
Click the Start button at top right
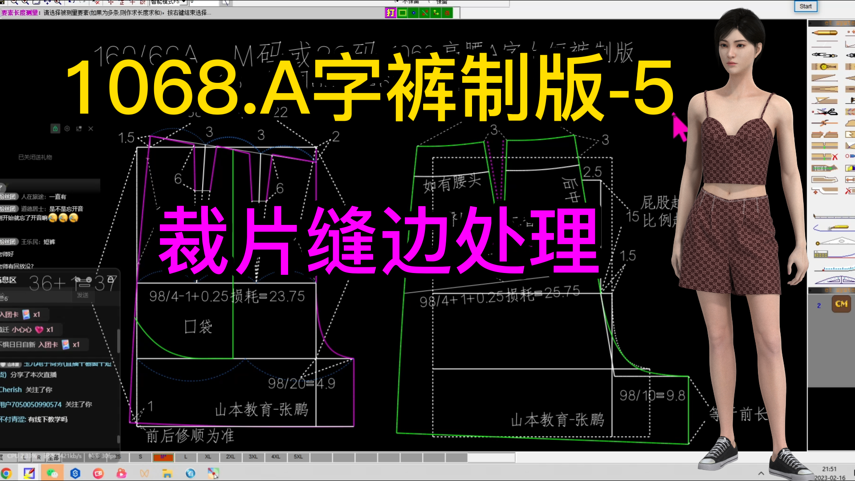point(806,6)
